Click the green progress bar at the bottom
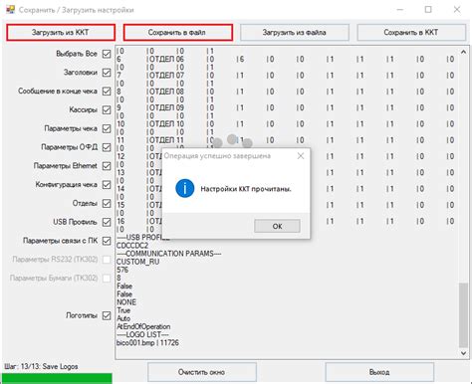 coord(57,379)
